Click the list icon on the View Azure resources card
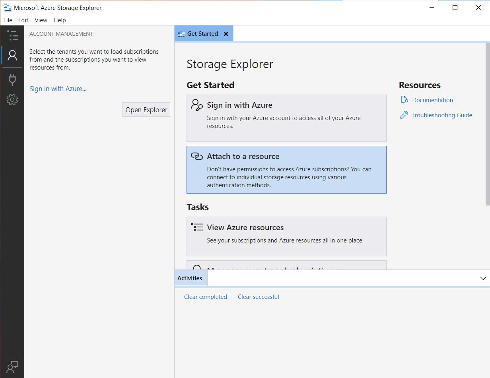The width and height of the screenshot is (490, 378). 197,227
